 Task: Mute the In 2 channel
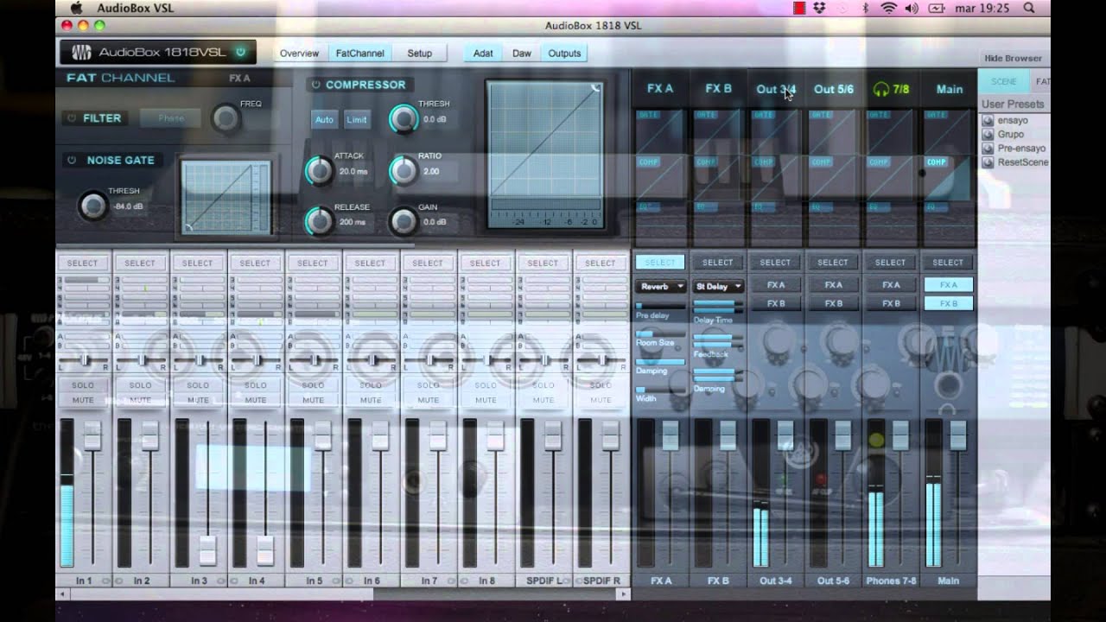(x=140, y=400)
